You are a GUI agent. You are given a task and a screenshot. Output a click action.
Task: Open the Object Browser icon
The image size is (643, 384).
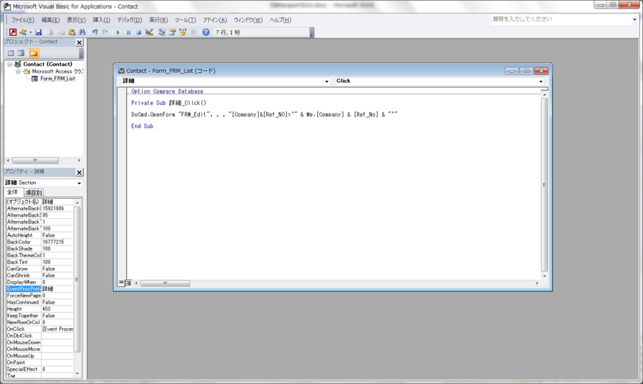(183, 32)
